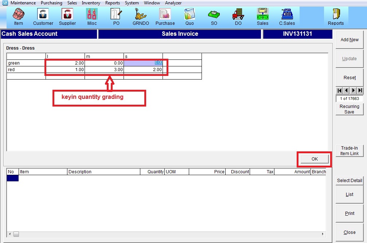Select the green row size l quantity cell

click(x=65, y=63)
